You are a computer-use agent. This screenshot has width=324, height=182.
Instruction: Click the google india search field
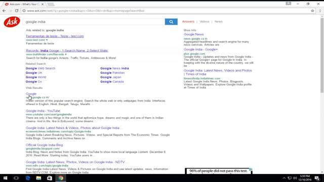click(94, 22)
